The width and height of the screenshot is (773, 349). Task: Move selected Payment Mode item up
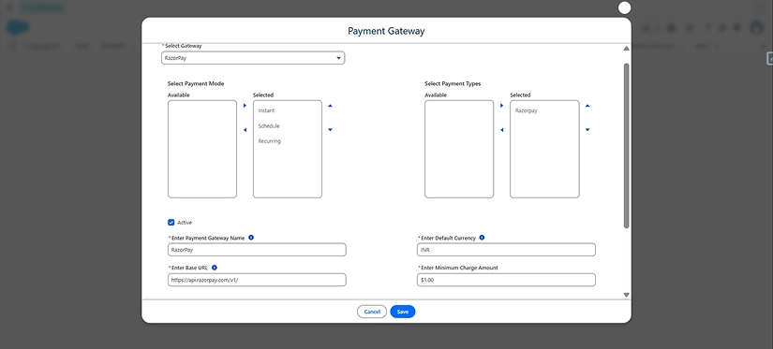click(331, 106)
